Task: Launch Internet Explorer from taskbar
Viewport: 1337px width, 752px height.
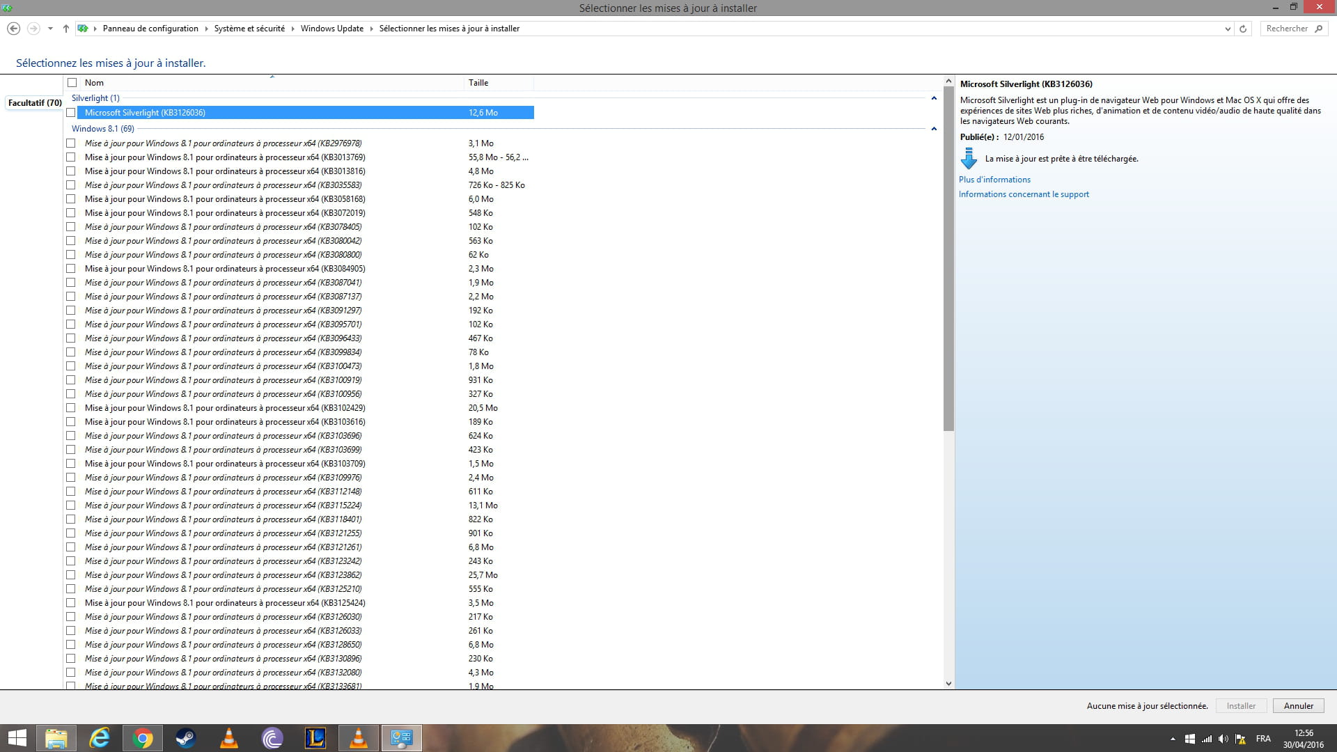Action: point(100,738)
